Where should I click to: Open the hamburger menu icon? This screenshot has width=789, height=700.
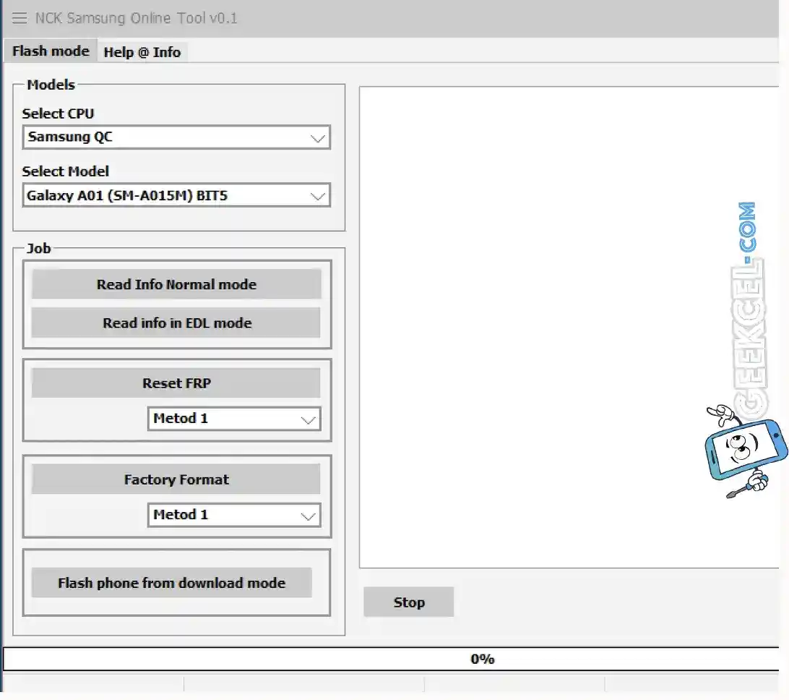click(x=19, y=18)
